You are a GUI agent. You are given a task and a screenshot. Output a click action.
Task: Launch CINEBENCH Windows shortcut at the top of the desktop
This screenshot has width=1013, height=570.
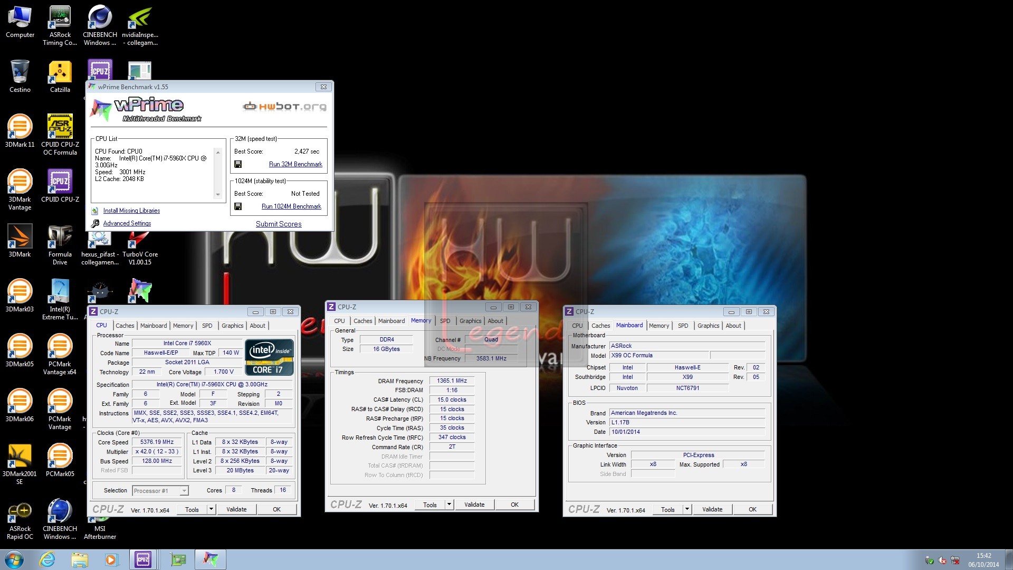coord(100,25)
